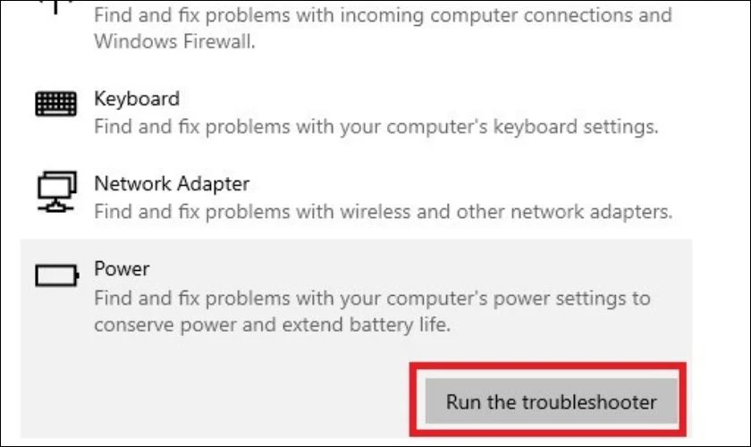The width and height of the screenshot is (751, 447).
Task: Click the partially visible Incoming Connections icon
Action: coord(55,5)
